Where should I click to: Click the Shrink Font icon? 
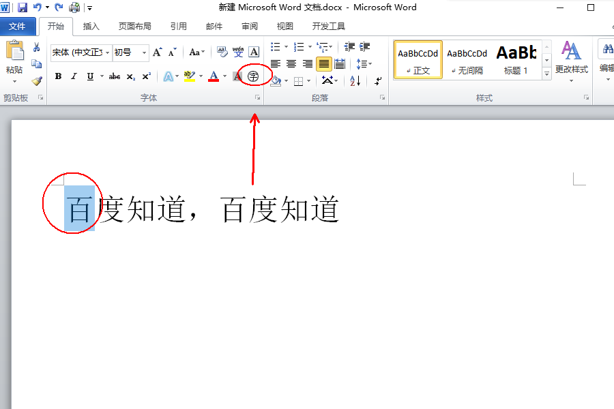[x=173, y=52]
